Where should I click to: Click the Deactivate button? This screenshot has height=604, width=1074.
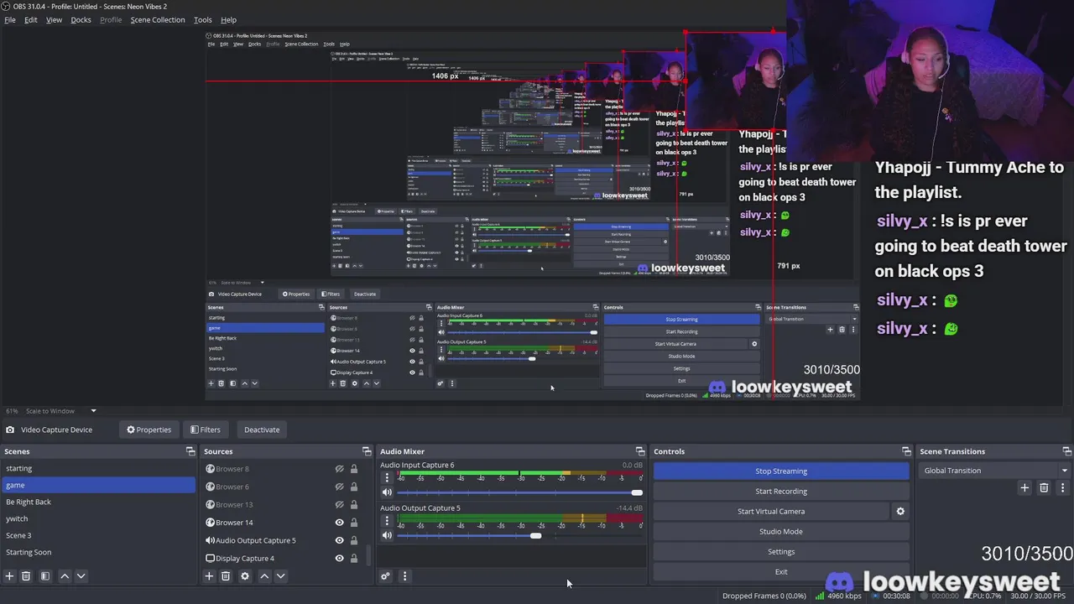[x=262, y=430]
